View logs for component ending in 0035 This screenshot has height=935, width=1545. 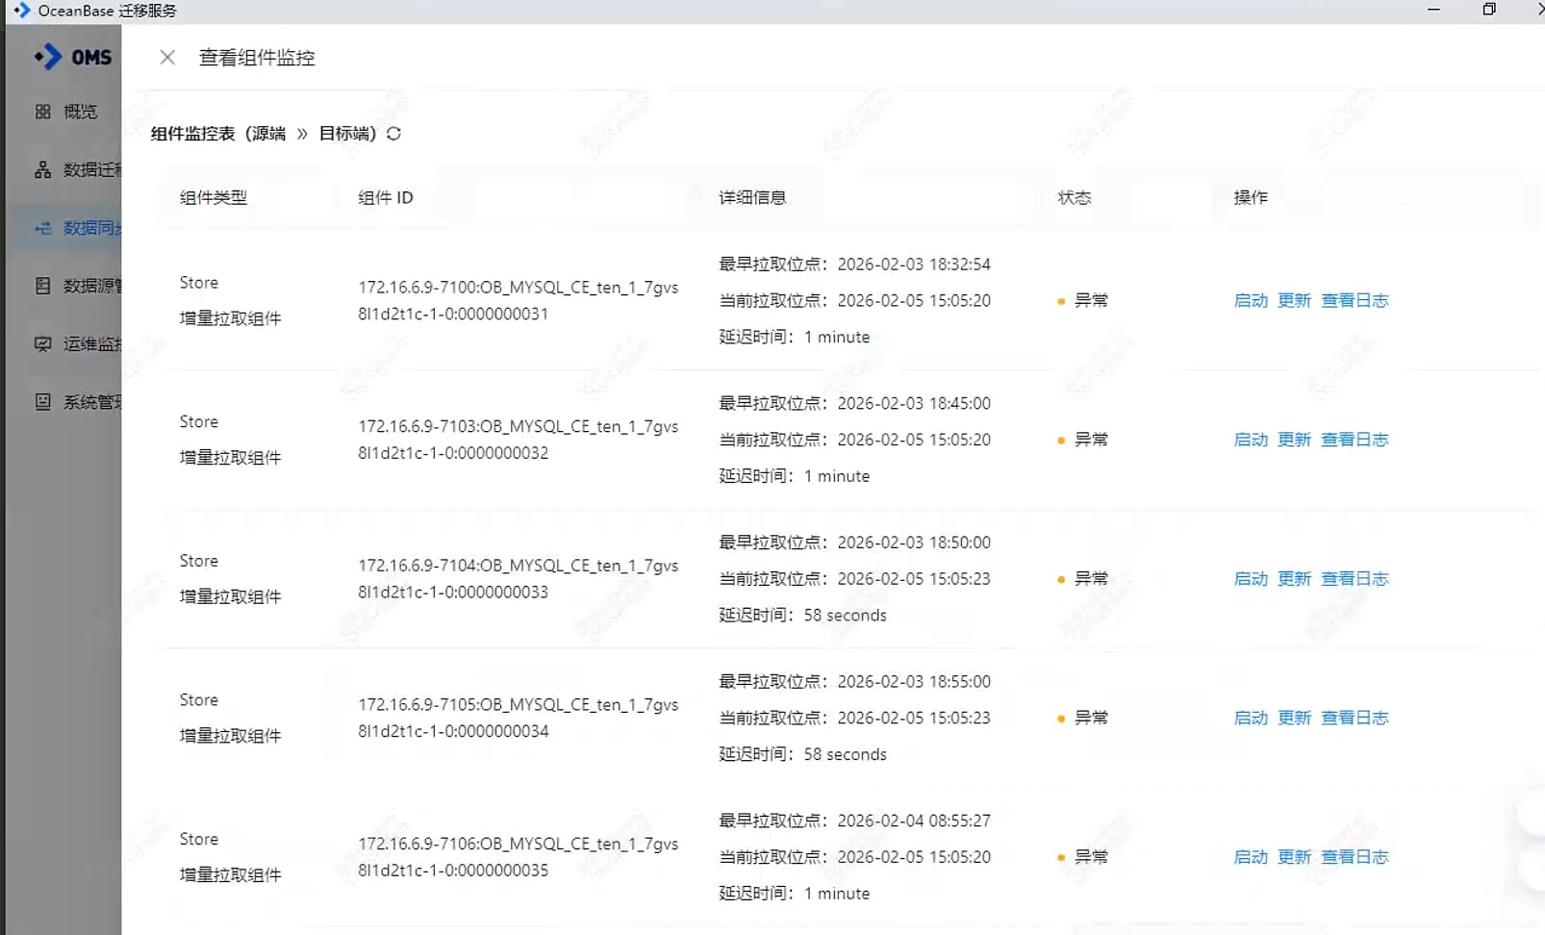pyautogui.click(x=1355, y=857)
